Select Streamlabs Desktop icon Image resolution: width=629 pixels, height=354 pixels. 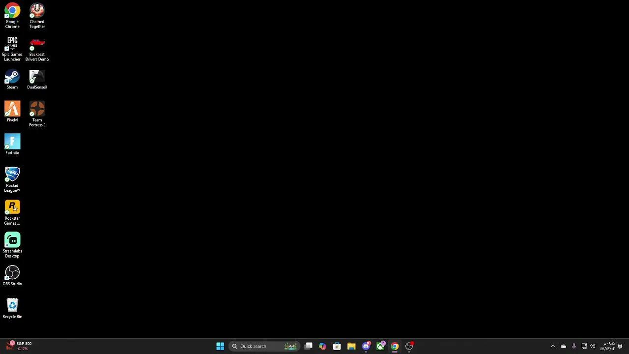tap(12, 245)
